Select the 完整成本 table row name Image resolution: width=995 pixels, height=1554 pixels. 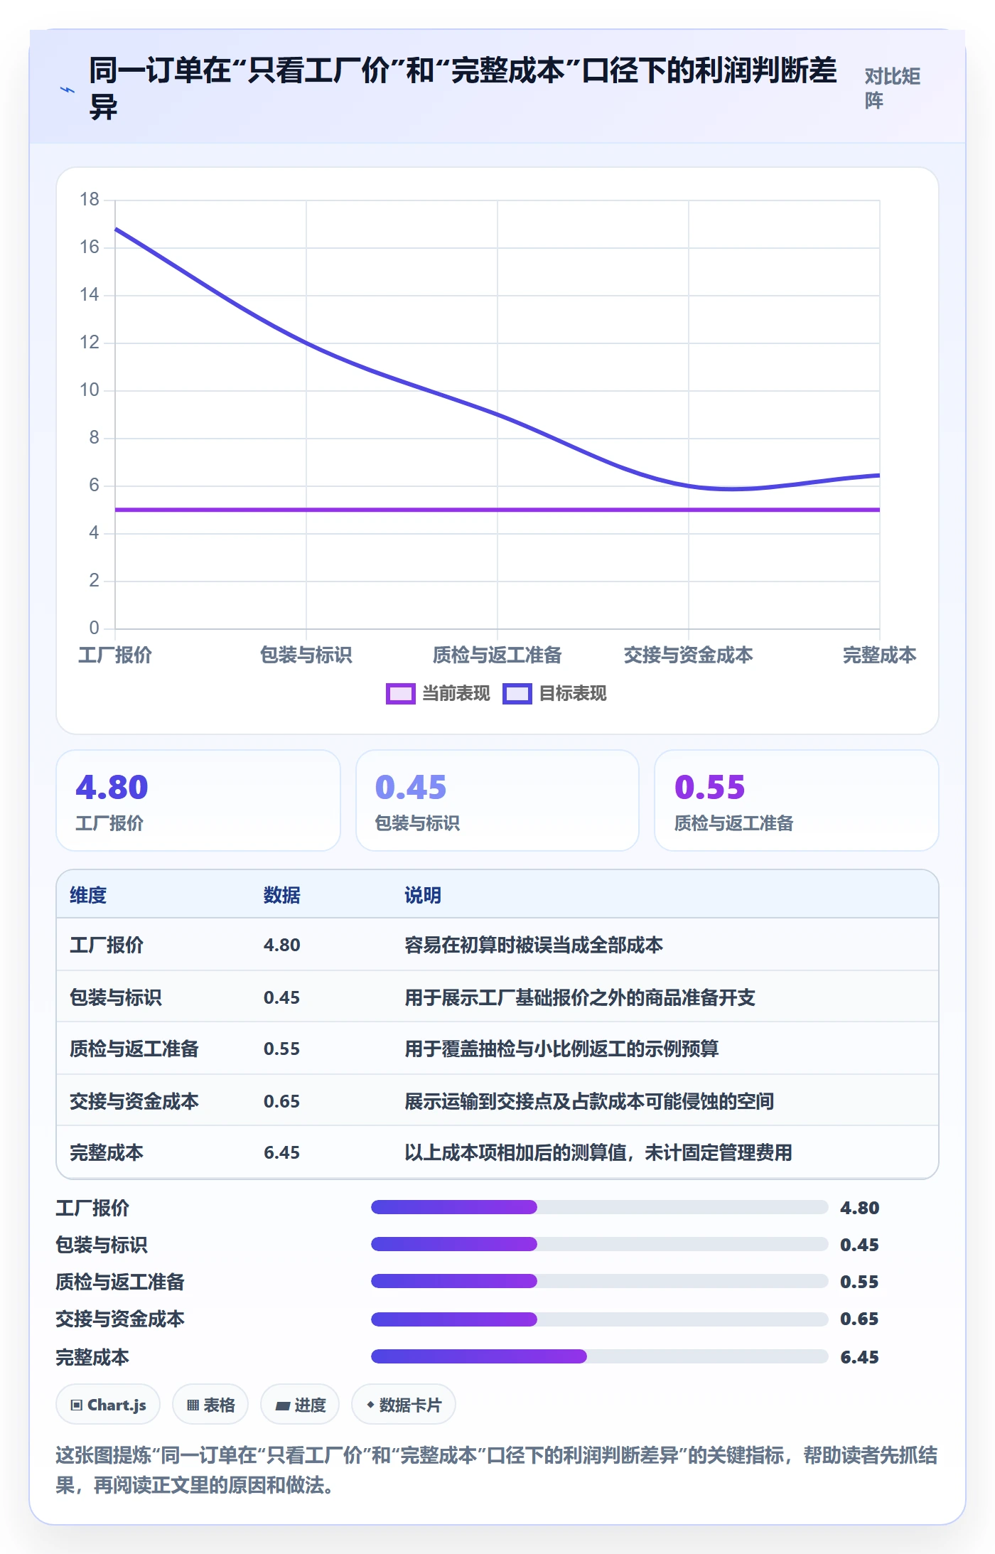[x=107, y=1152]
